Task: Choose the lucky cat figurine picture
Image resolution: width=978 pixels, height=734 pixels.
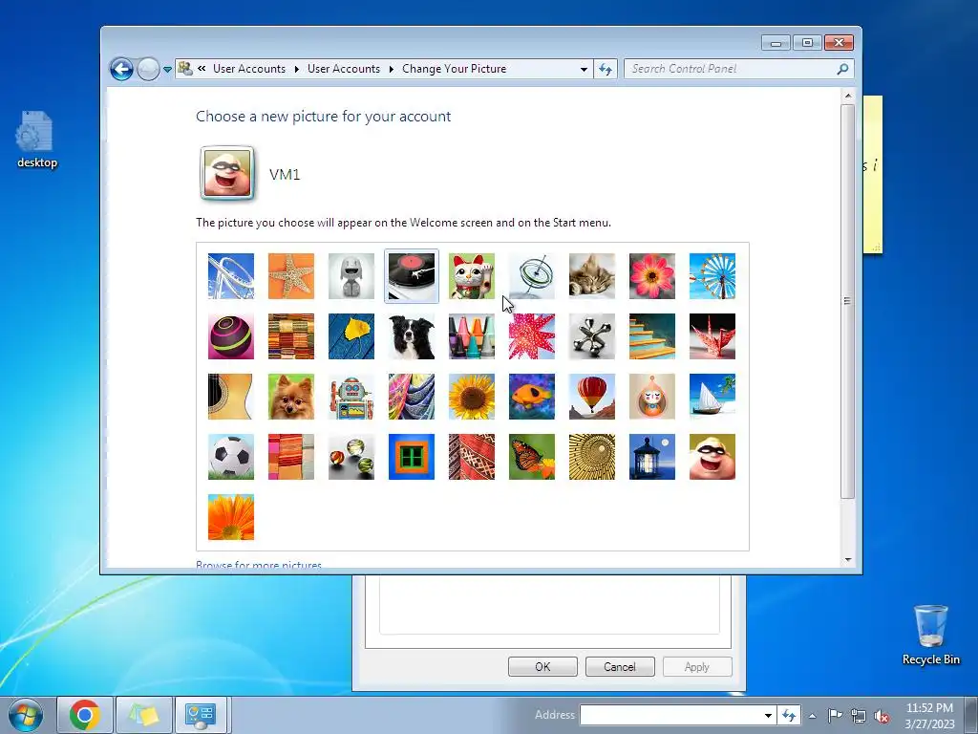Action: click(x=472, y=276)
